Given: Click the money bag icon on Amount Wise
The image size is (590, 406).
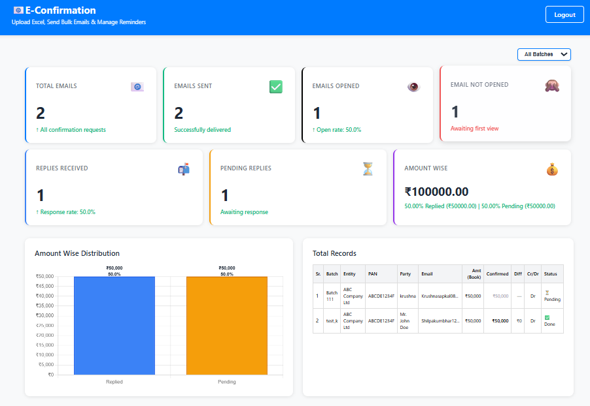Looking at the screenshot, I should (x=552, y=169).
